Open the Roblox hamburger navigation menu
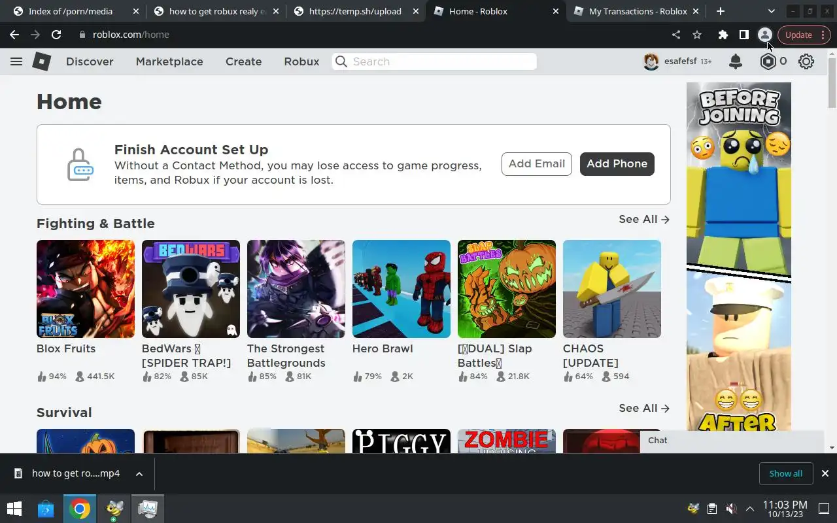Screen dimensions: 837x523 tap(16, 61)
